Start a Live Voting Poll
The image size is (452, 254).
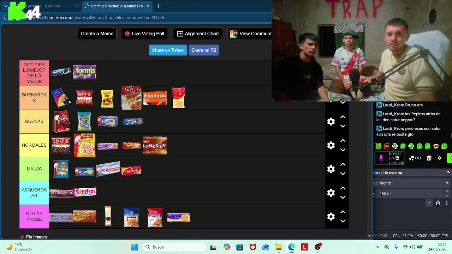(144, 34)
